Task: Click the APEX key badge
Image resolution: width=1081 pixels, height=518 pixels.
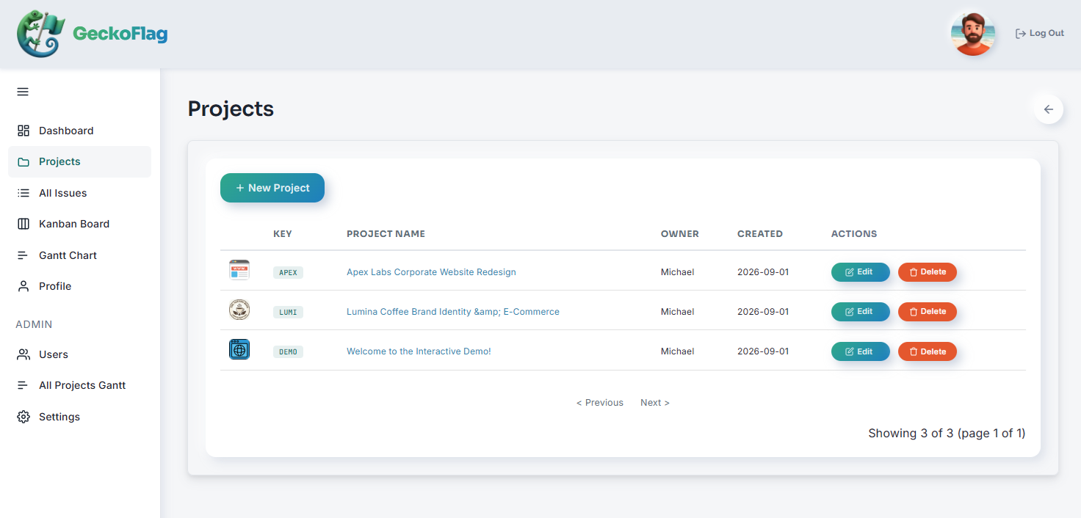Action: coord(288,272)
